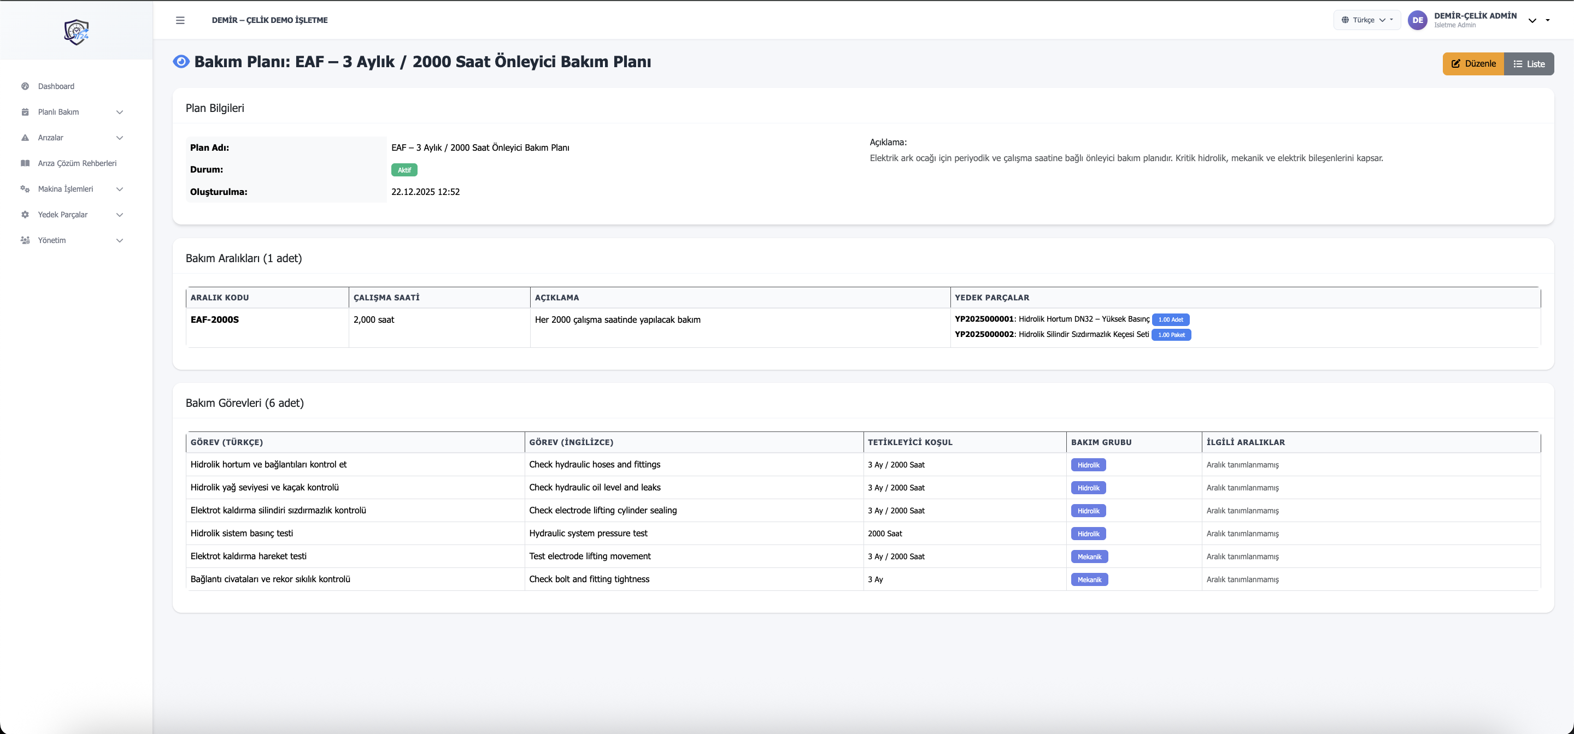
Task: Click the blue eye icon beside title
Action: 181,62
